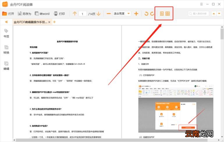Click scroll up arrow on vertical scrollbar
This screenshot has height=142, width=224.
222,27
